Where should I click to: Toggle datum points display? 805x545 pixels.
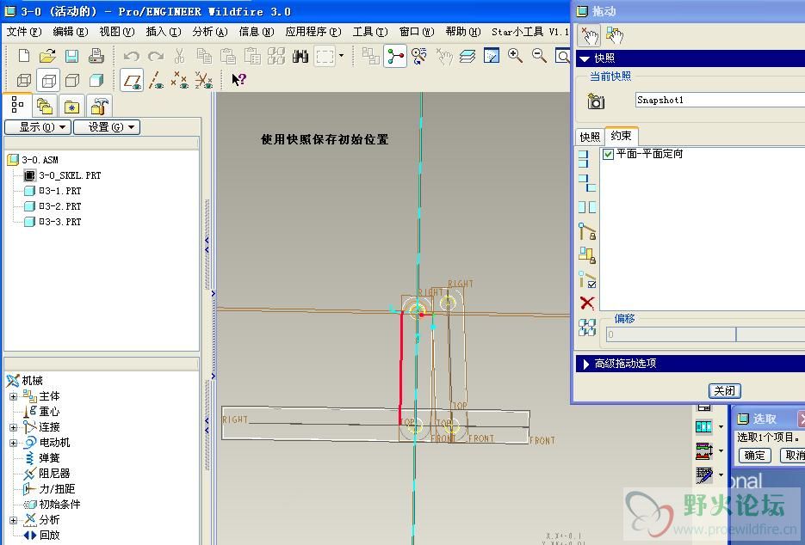(x=180, y=80)
